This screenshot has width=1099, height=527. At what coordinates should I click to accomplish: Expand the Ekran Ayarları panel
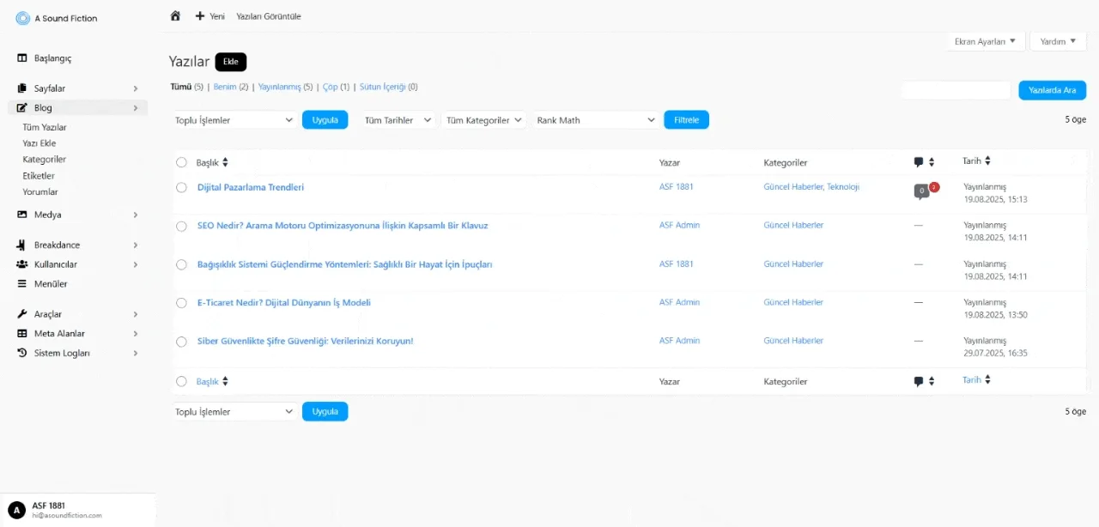tap(985, 41)
